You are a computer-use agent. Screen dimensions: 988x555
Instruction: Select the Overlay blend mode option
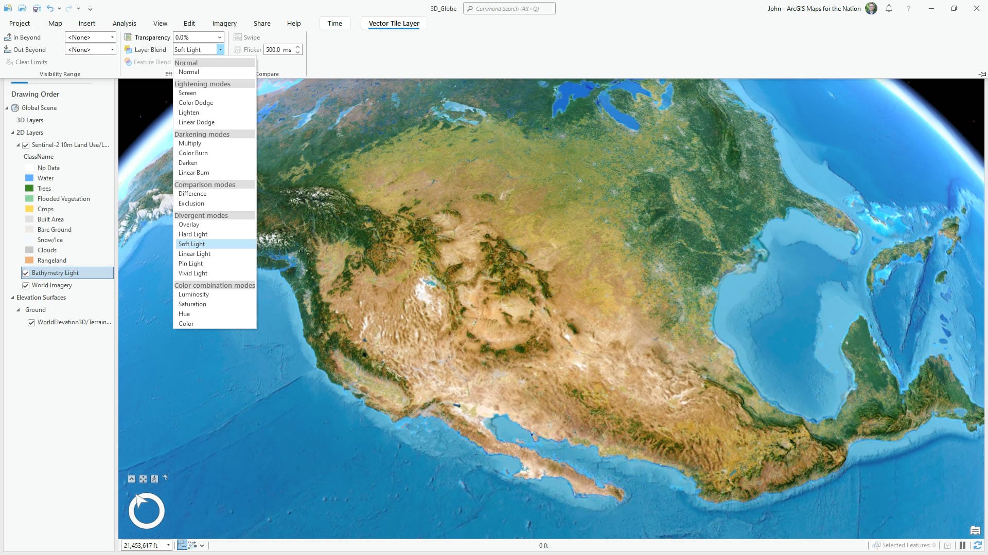(189, 225)
